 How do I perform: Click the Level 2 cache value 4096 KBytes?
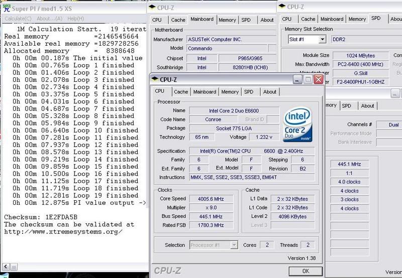click(x=292, y=216)
